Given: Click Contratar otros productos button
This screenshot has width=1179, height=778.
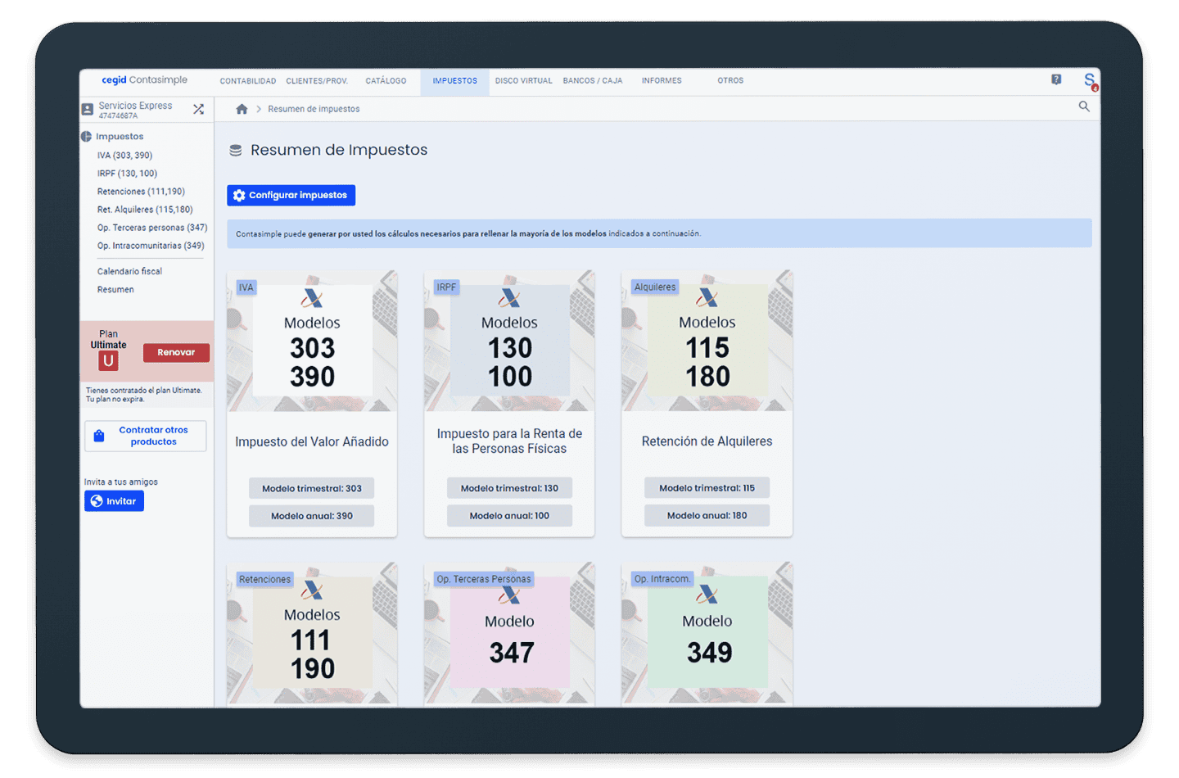Looking at the screenshot, I should [x=146, y=436].
